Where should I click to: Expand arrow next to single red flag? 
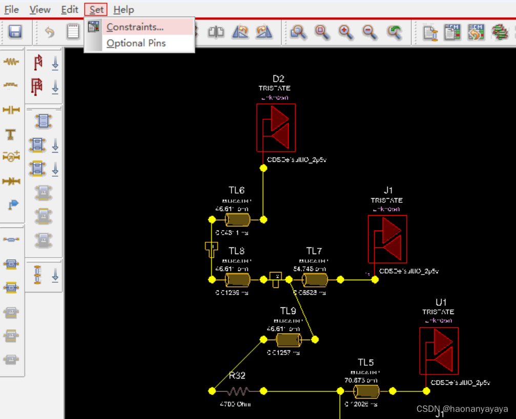[55, 63]
